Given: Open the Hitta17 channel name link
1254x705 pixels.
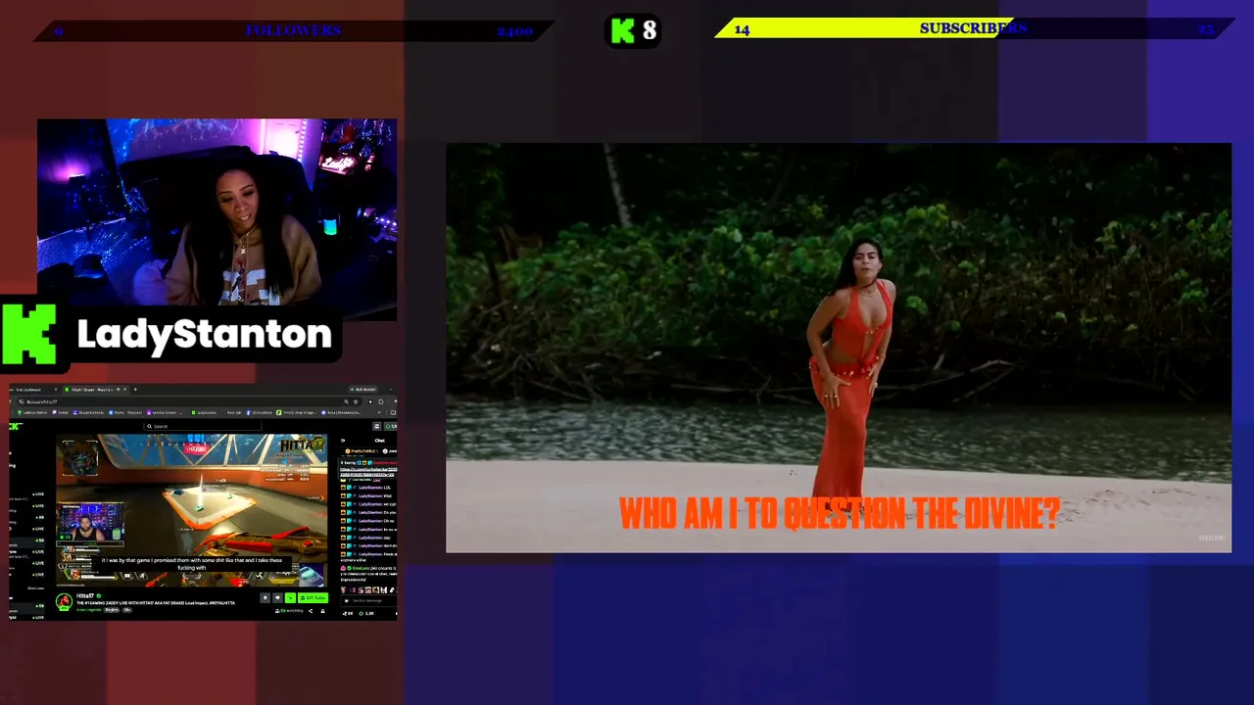Looking at the screenshot, I should (85, 595).
